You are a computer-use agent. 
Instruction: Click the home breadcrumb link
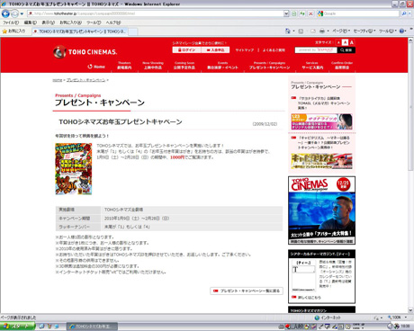(x=58, y=80)
